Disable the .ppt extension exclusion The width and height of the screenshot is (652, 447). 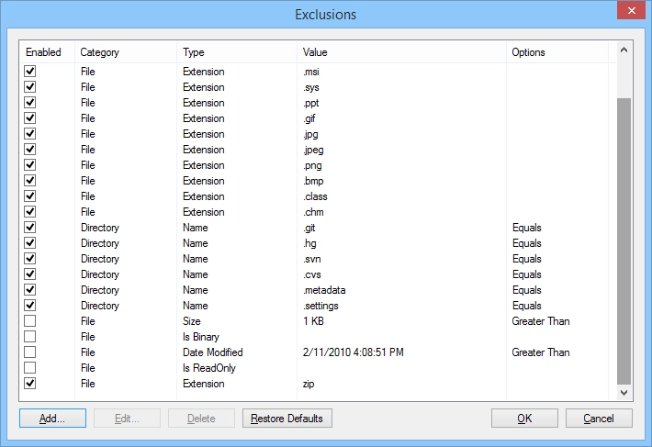pyautogui.click(x=30, y=103)
